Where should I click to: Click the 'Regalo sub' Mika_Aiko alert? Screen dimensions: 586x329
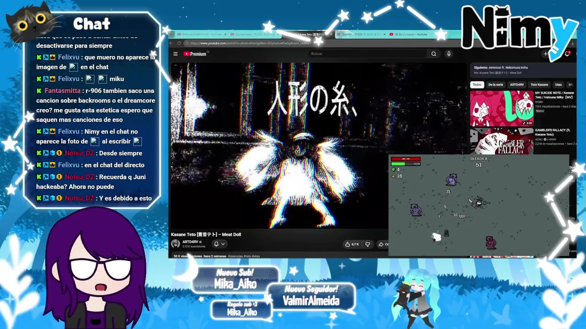[242, 309]
